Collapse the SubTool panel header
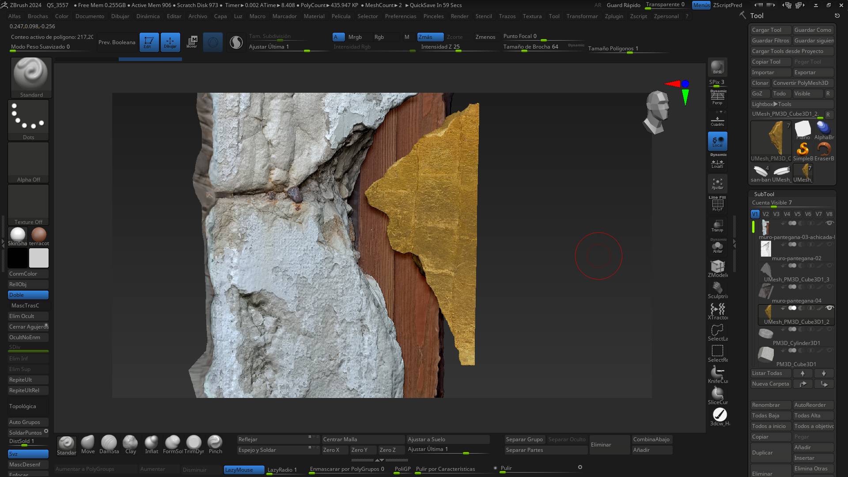The width and height of the screenshot is (848, 477). [764, 194]
